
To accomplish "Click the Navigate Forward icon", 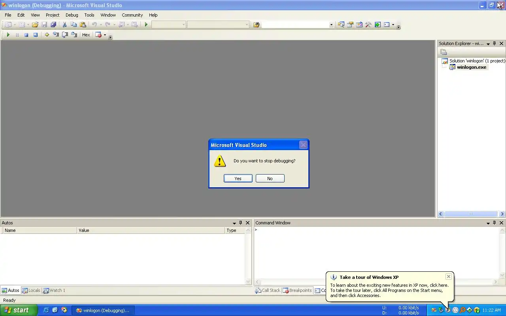I will click(x=134, y=24).
